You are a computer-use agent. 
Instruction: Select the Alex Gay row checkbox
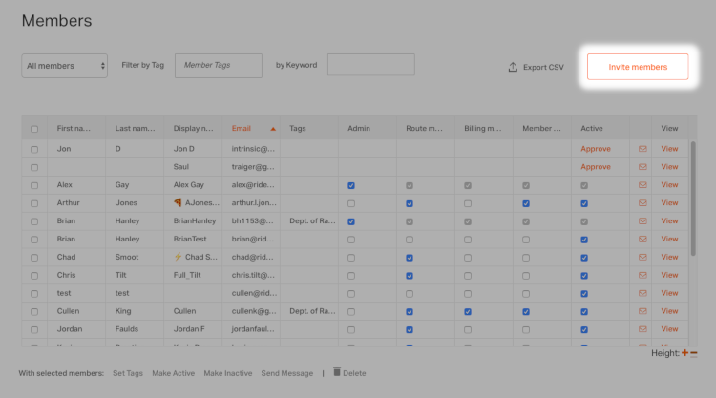34,185
